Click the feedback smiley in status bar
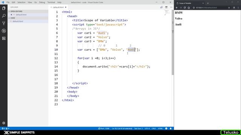The width and height of the screenshot is (241, 135). point(166,128)
